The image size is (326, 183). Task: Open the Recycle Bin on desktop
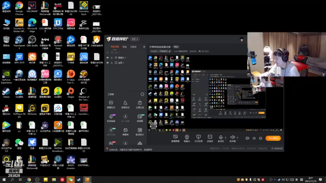(6, 41)
